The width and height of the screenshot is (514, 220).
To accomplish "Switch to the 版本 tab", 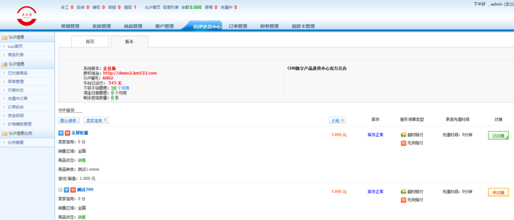I will coord(130,42).
